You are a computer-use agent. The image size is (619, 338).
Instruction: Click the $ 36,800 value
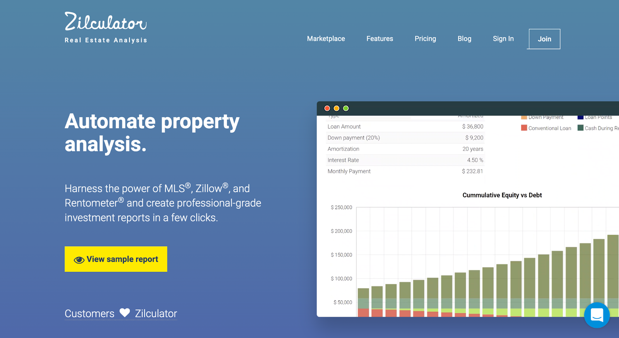click(473, 127)
